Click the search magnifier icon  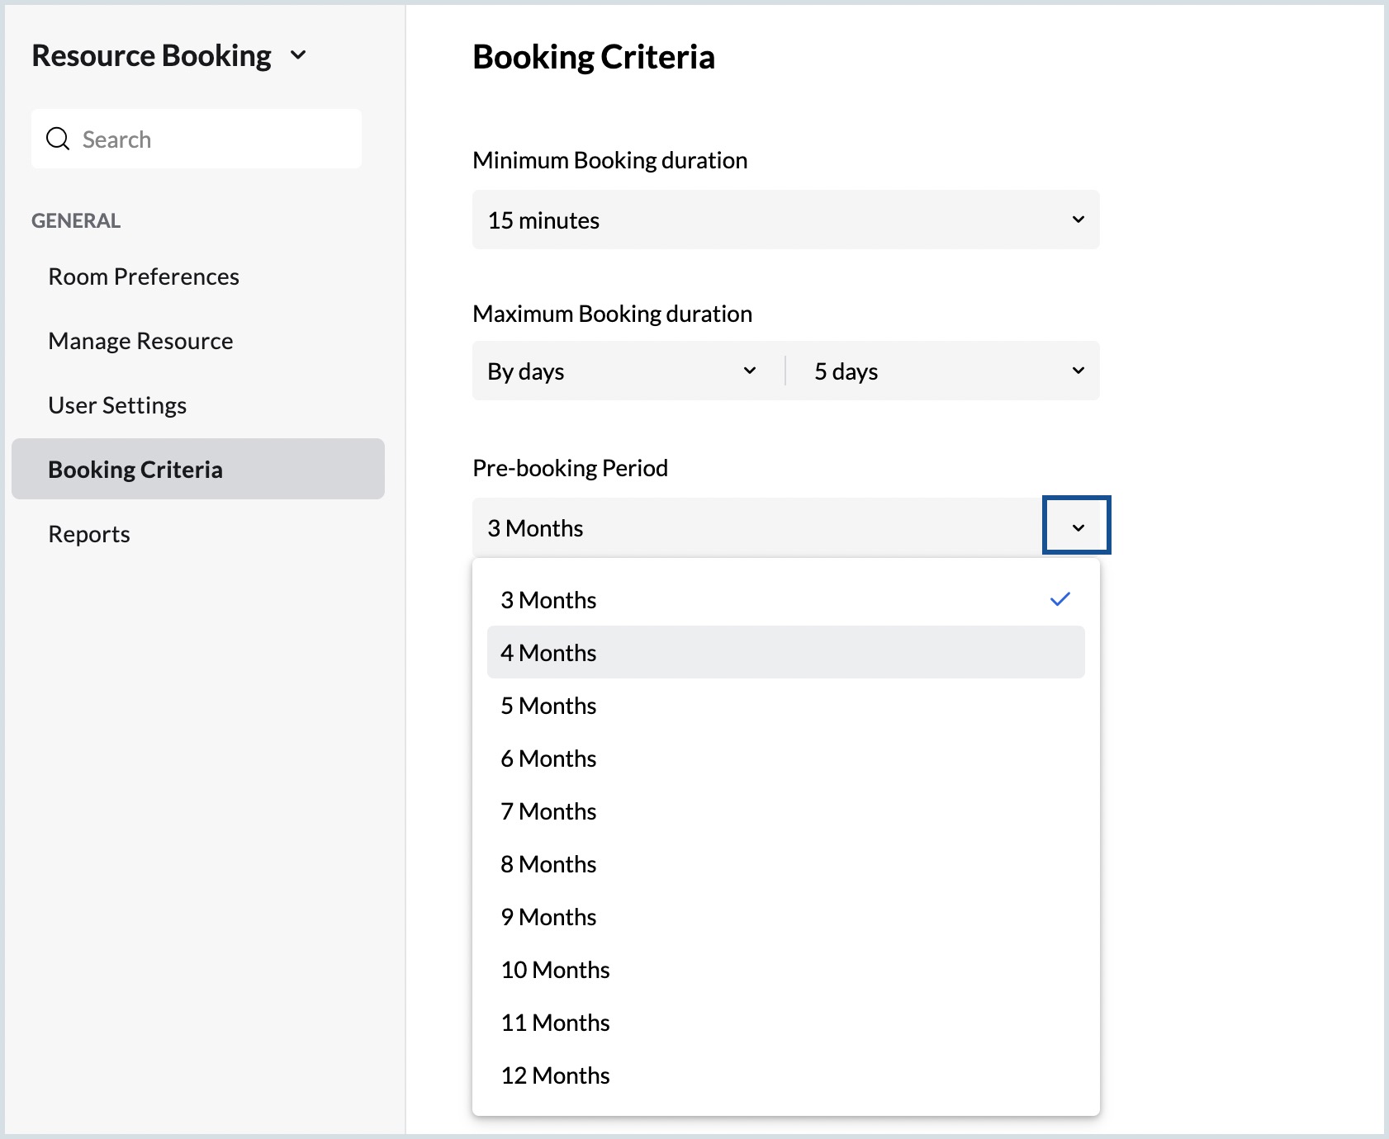tap(58, 138)
